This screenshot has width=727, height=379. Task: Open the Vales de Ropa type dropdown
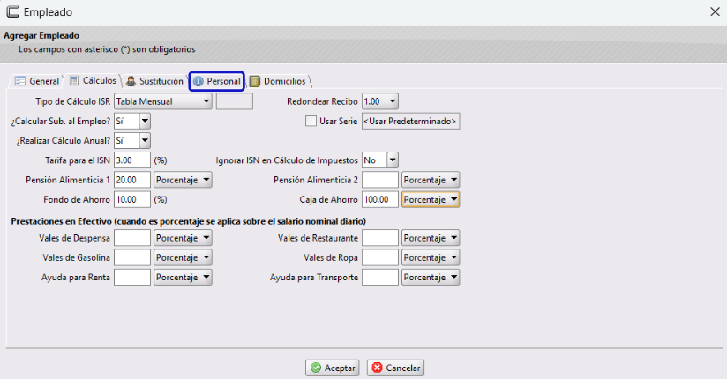tap(431, 257)
